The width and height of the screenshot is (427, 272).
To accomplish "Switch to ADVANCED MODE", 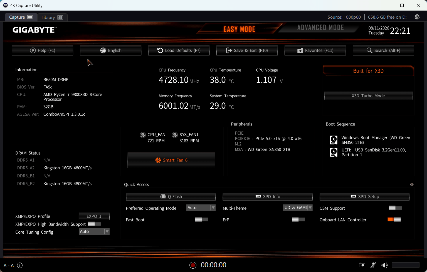I will pyautogui.click(x=320, y=28).
